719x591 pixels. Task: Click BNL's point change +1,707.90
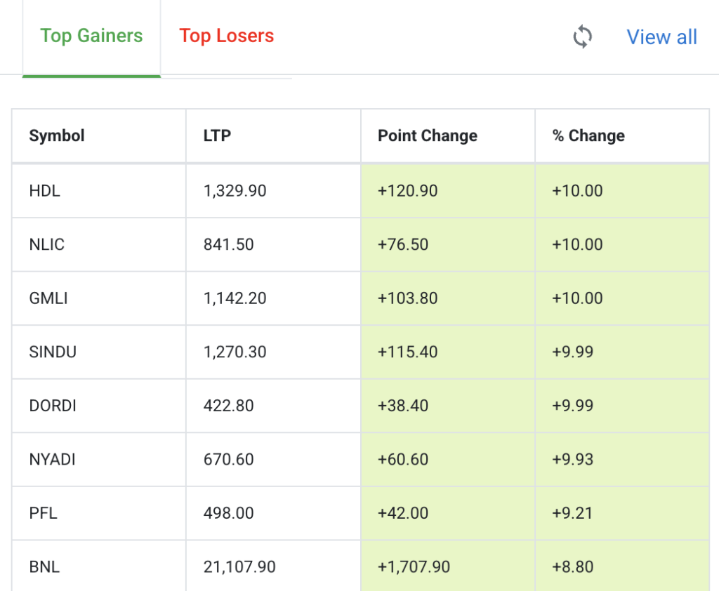pyautogui.click(x=414, y=566)
